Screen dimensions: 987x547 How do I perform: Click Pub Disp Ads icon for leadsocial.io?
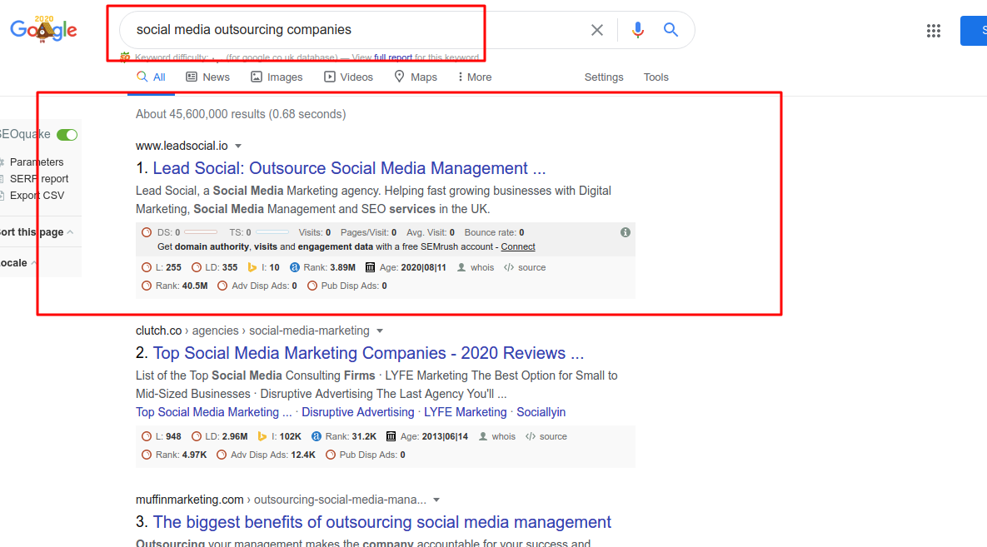coord(312,286)
